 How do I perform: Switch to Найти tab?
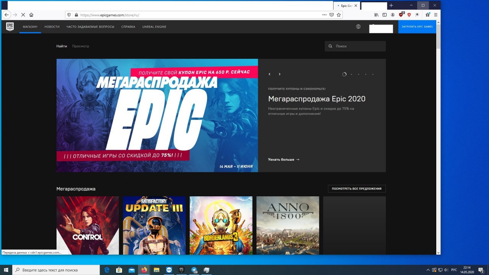point(62,46)
